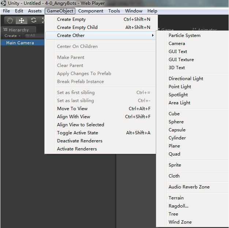This screenshot has width=229, height=228.
Task: Click the Hierarchy panel list icon
Action: coord(5,30)
